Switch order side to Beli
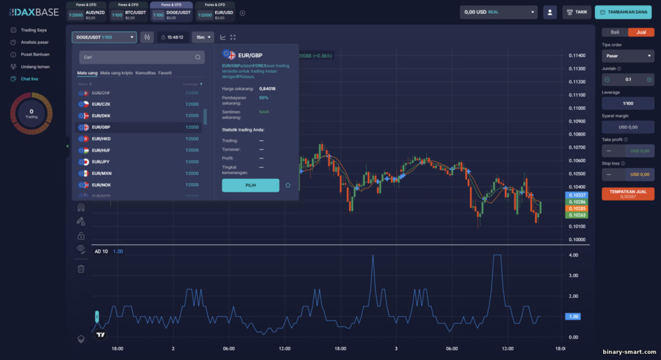This screenshot has height=360, width=661. click(x=615, y=32)
